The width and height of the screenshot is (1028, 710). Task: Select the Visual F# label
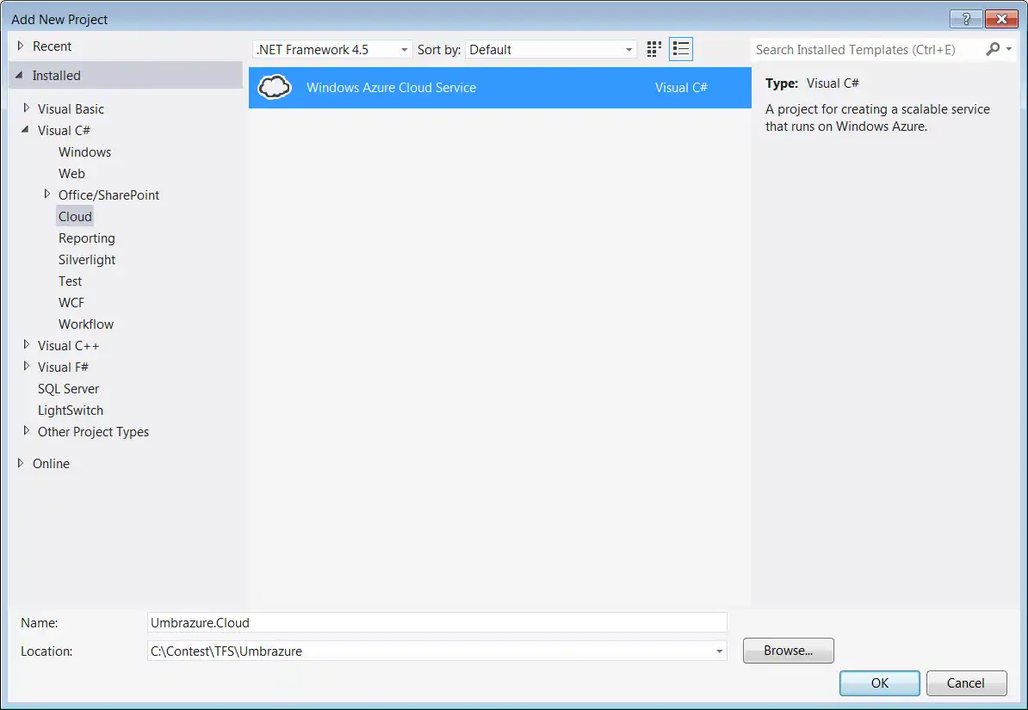click(63, 367)
